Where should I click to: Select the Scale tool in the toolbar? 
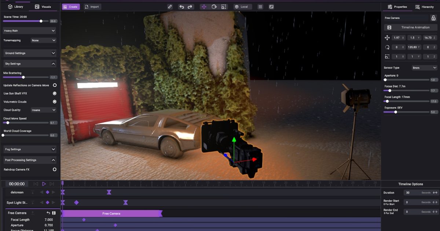[x=224, y=6]
